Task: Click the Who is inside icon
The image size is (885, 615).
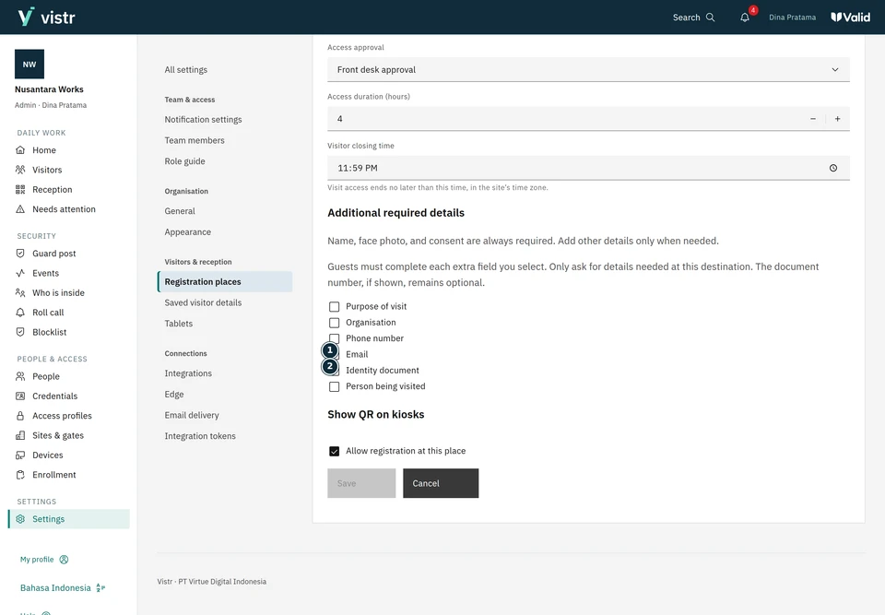Action: (x=20, y=293)
